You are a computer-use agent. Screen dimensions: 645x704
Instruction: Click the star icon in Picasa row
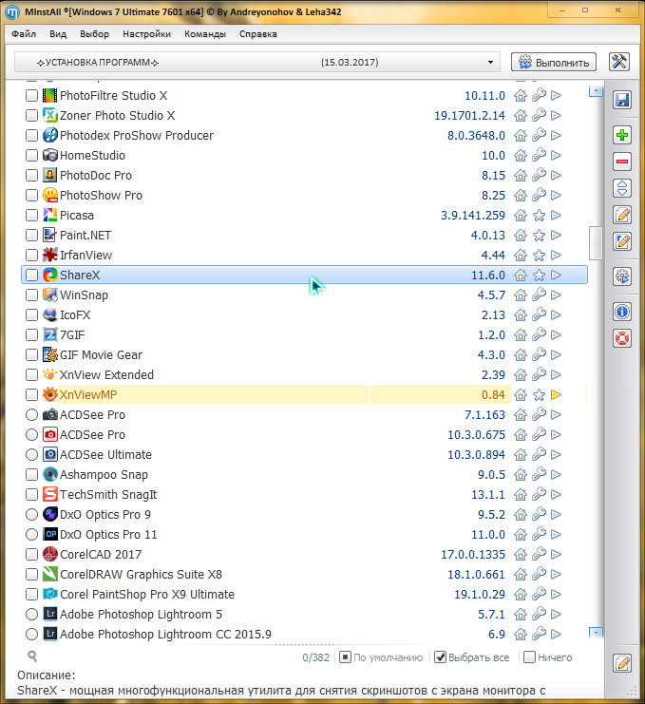539,215
